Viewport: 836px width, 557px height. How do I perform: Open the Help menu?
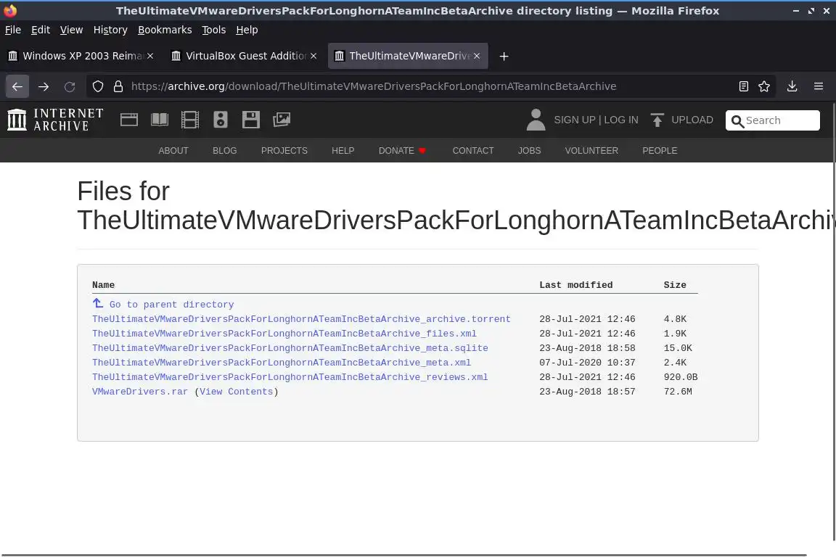point(247,30)
